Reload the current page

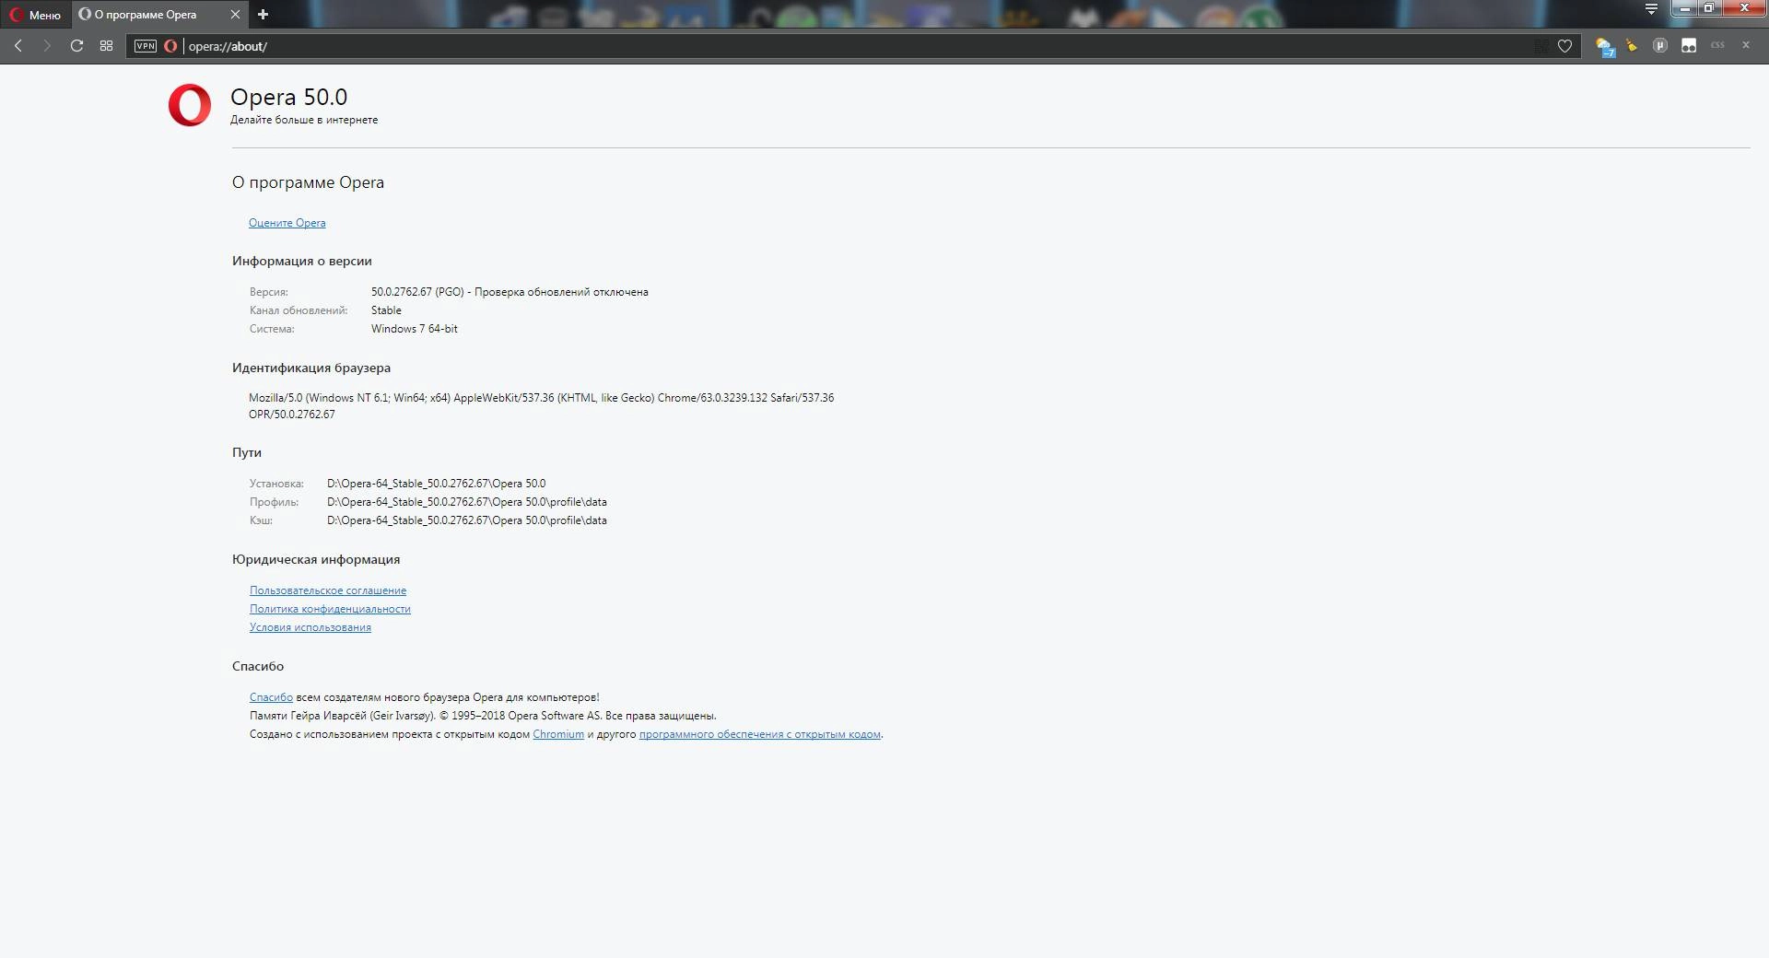point(76,46)
